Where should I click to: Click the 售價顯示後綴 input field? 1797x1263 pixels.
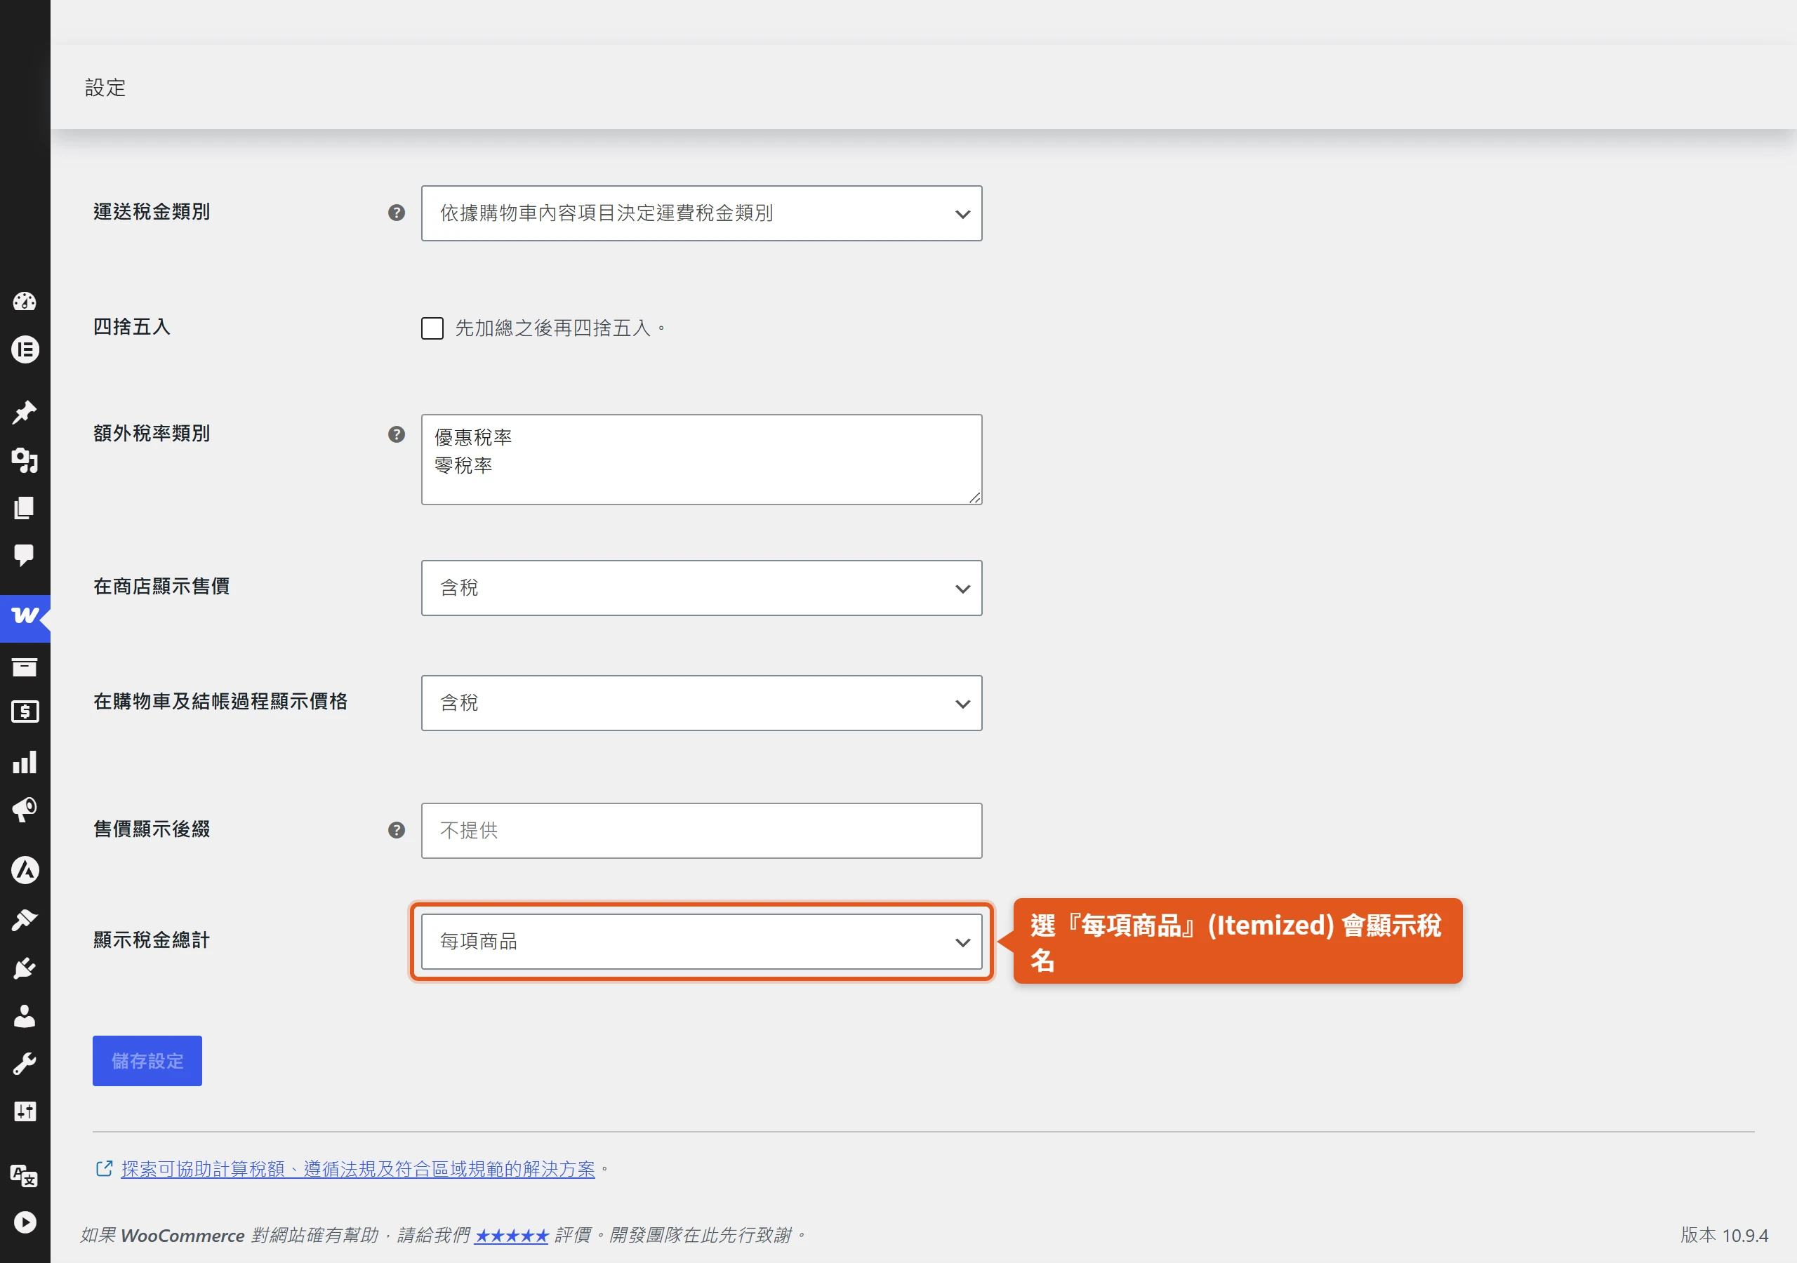coord(701,830)
